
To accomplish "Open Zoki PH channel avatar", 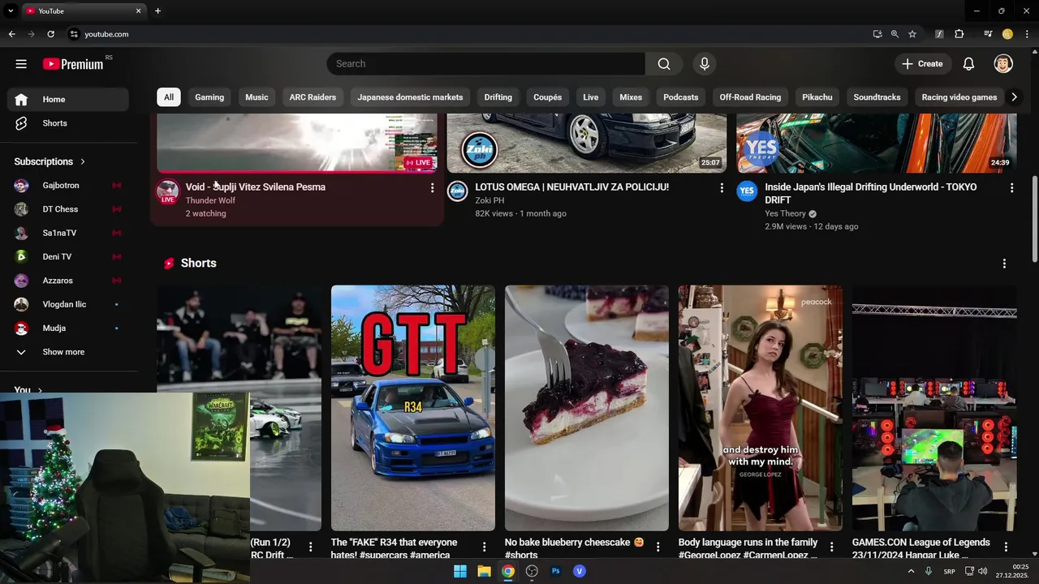I will click(458, 191).
